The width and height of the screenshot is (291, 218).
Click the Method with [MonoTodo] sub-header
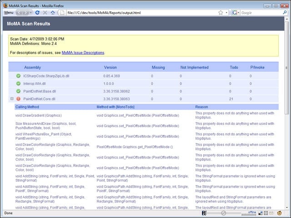115,107
